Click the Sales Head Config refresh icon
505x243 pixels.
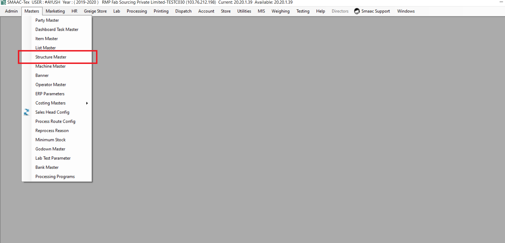tap(26, 112)
